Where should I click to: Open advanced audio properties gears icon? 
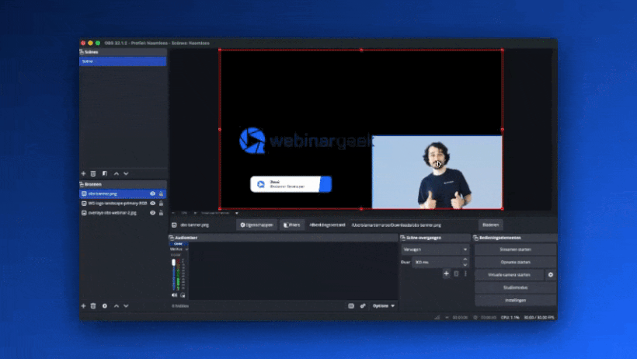pos(363,305)
